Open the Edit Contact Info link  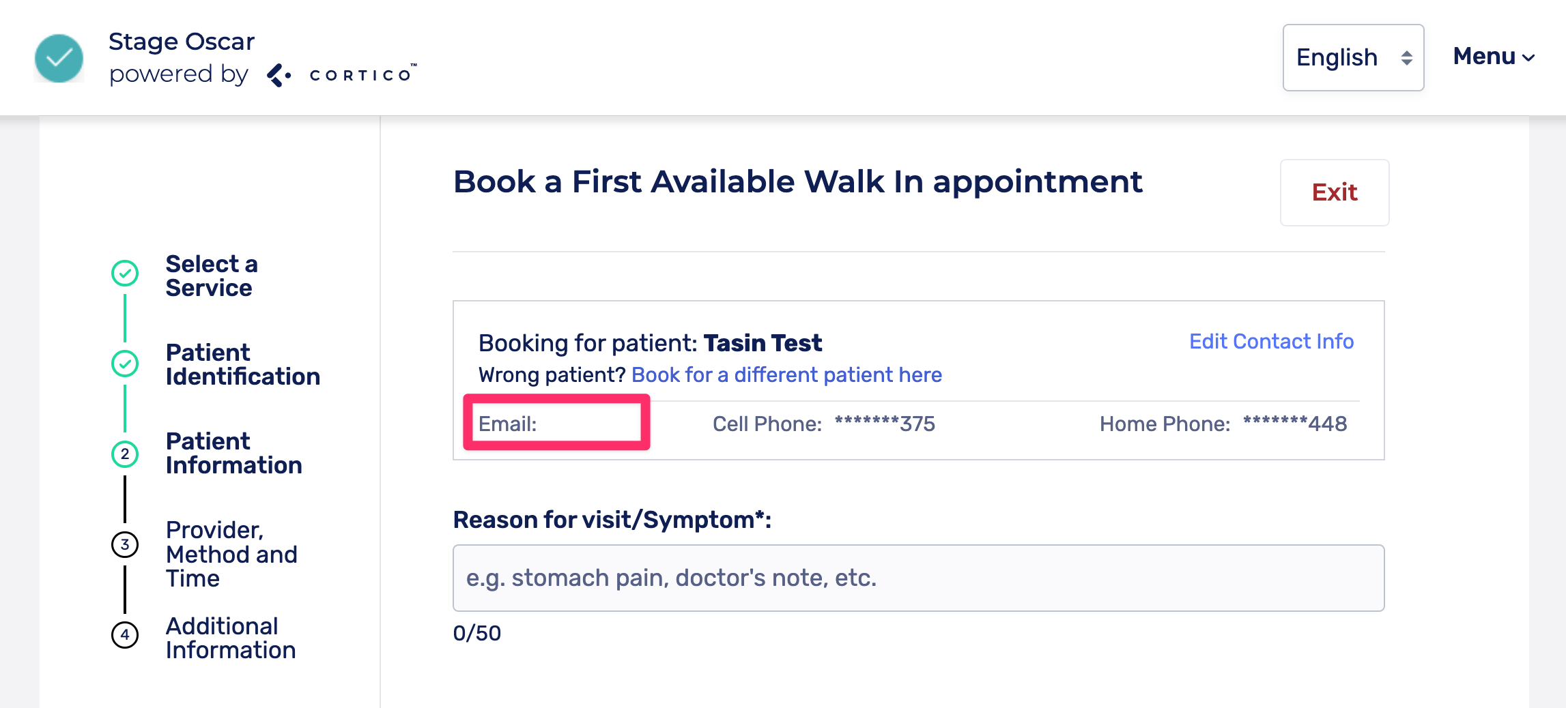[1271, 341]
